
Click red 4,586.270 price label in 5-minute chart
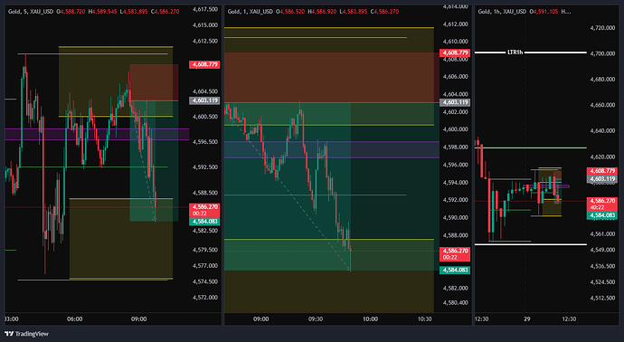click(x=204, y=210)
